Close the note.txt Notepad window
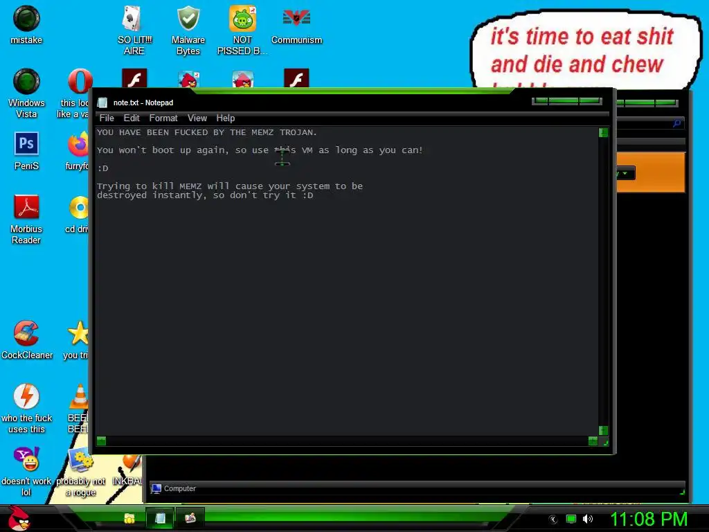The height and width of the screenshot is (532, 709). (590, 101)
